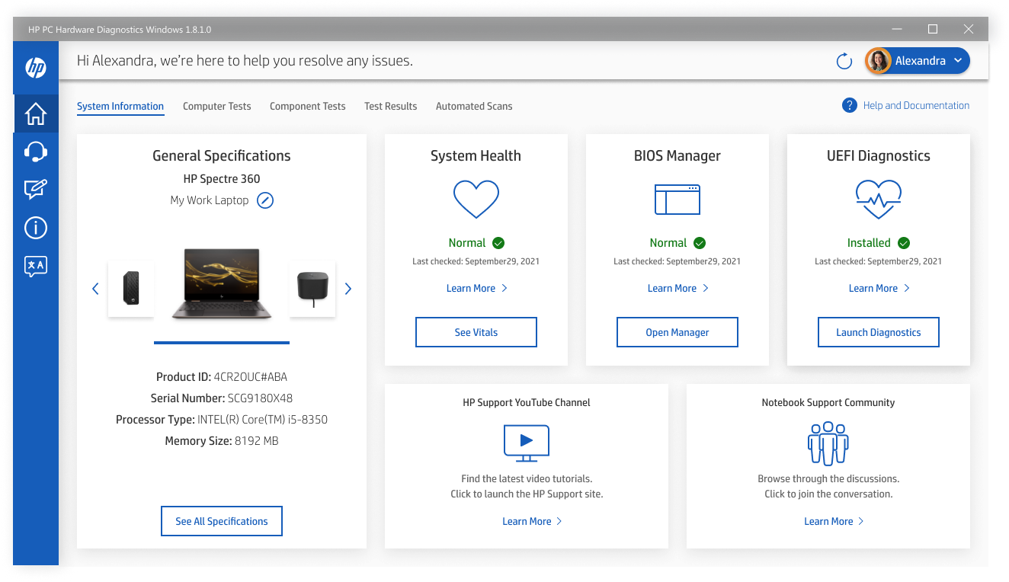Maximize the application window
The width and height of the screenshot is (1009, 582).
pos(933,29)
